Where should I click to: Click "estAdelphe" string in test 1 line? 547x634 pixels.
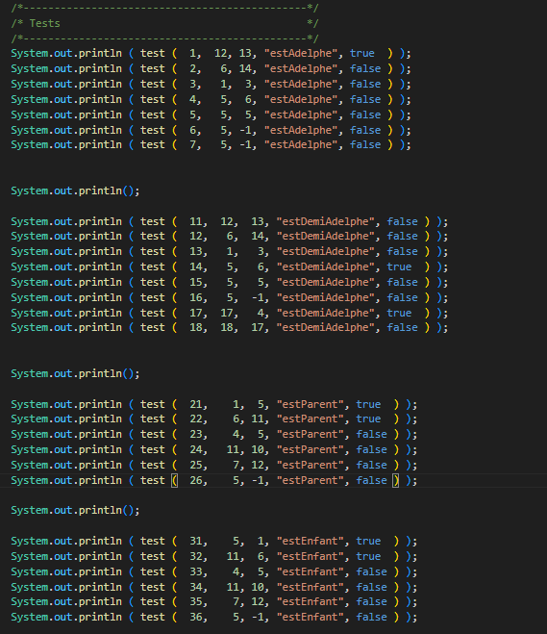(x=301, y=53)
